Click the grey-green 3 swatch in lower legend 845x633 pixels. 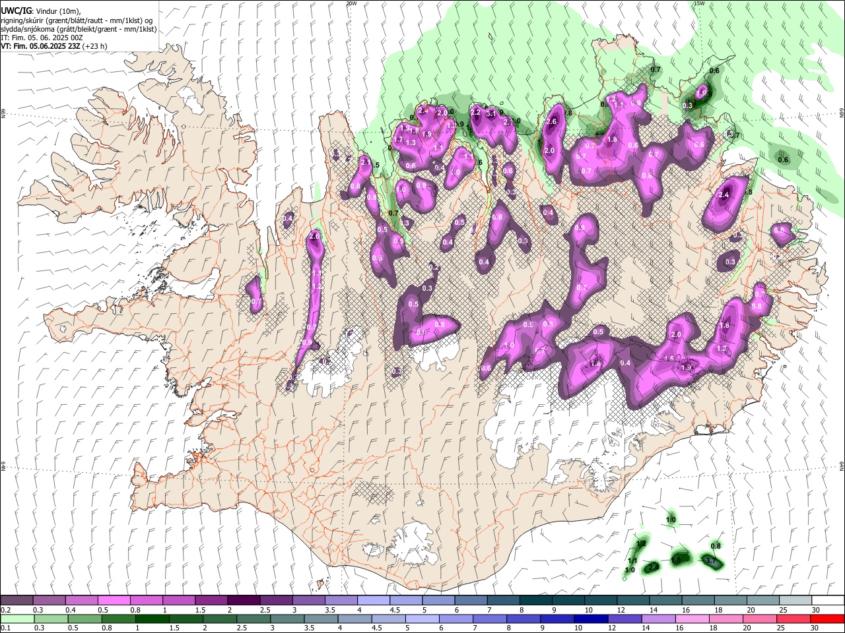pos(287,618)
